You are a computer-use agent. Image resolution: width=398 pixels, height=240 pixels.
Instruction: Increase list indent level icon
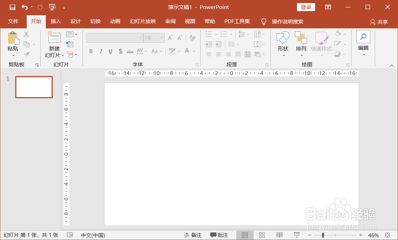pyautogui.click(x=219, y=45)
